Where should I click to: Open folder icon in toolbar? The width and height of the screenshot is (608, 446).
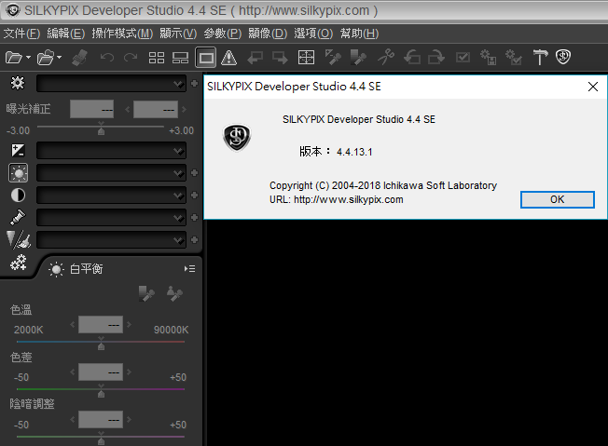click(46, 58)
